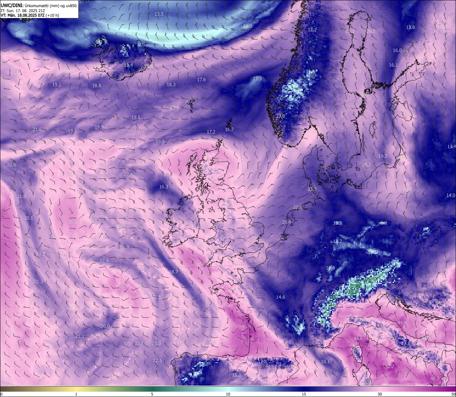456x397 pixels.
Task: Click the 17.6 value label
Action: pos(201,79)
